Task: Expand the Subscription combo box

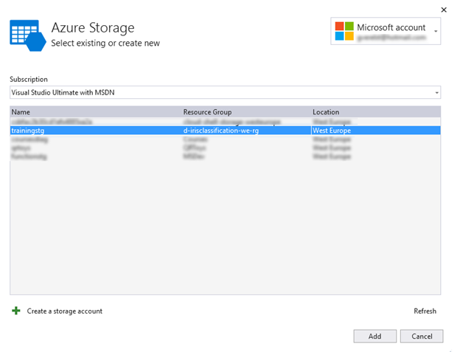Action: 436,92
